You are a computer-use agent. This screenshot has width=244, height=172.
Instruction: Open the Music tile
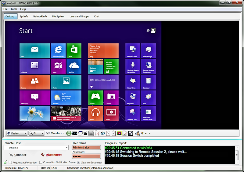[x=95, y=113]
